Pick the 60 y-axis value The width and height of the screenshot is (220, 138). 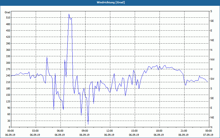point(9,114)
